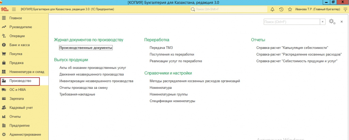Image resolution: width=349 pixels, height=140 pixels.
Task: Open the hamburger service menu
Action: 14,9
